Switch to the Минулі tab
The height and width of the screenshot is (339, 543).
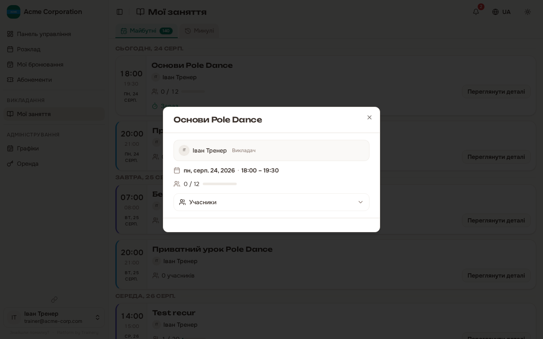(199, 31)
